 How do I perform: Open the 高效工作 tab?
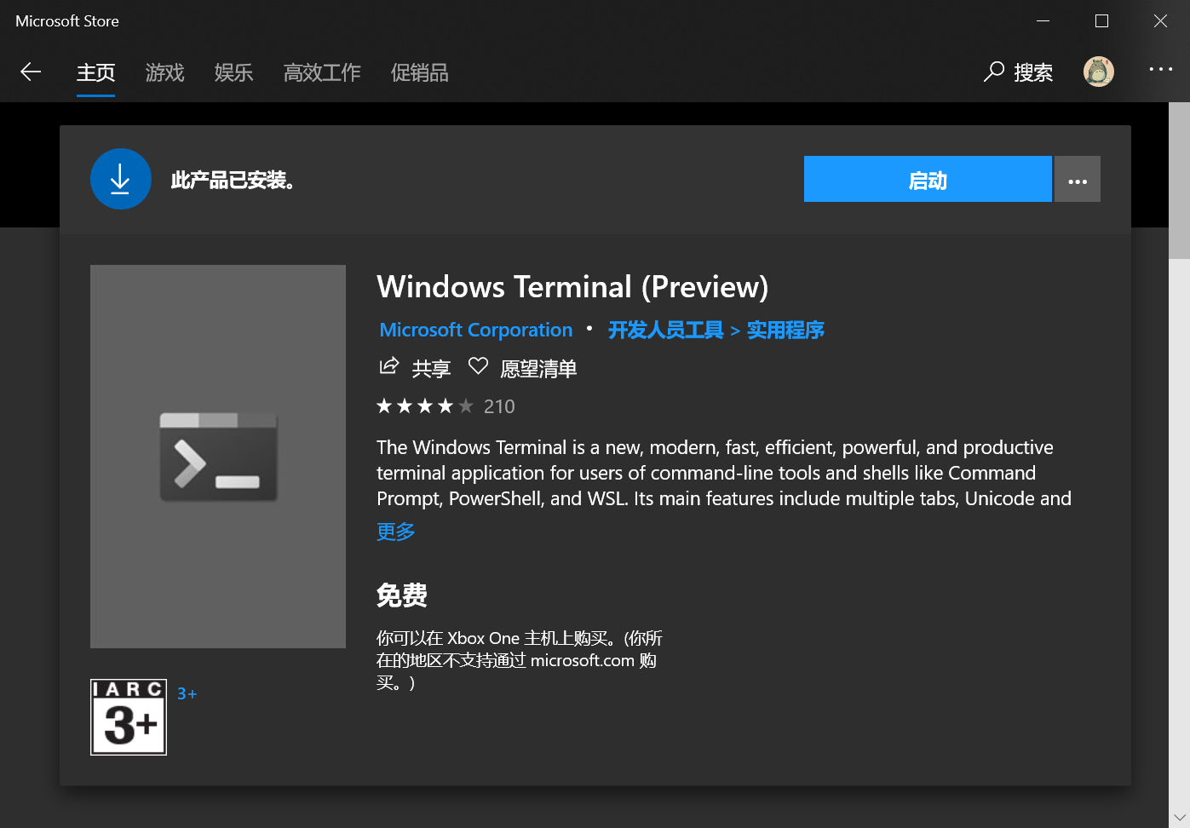point(322,73)
